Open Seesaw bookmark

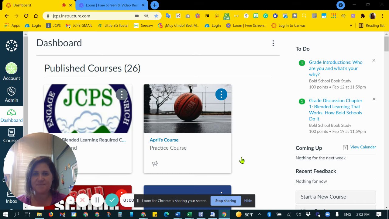(x=143, y=26)
